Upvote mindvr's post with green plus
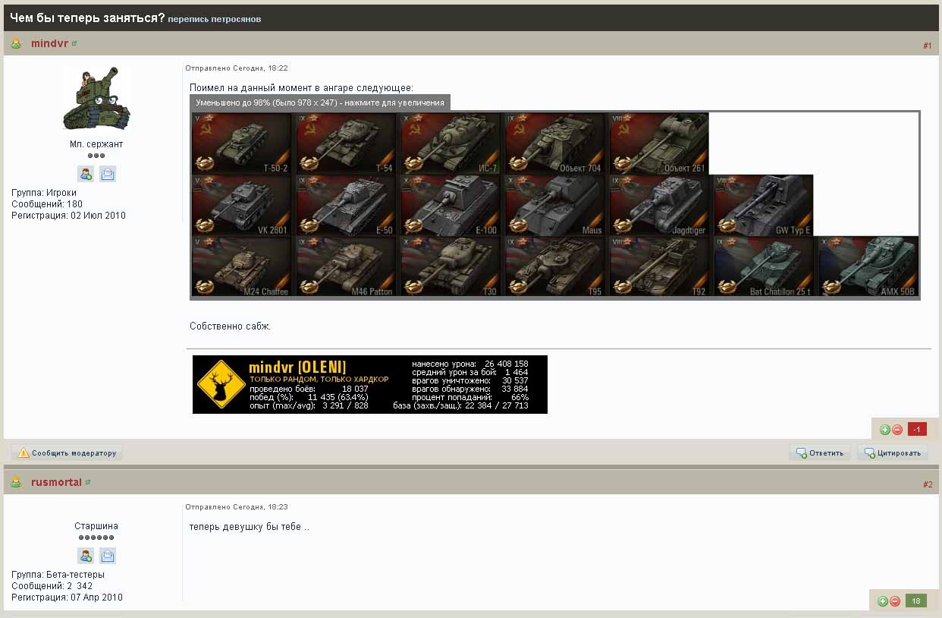The height and width of the screenshot is (618, 942). click(x=884, y=430)
